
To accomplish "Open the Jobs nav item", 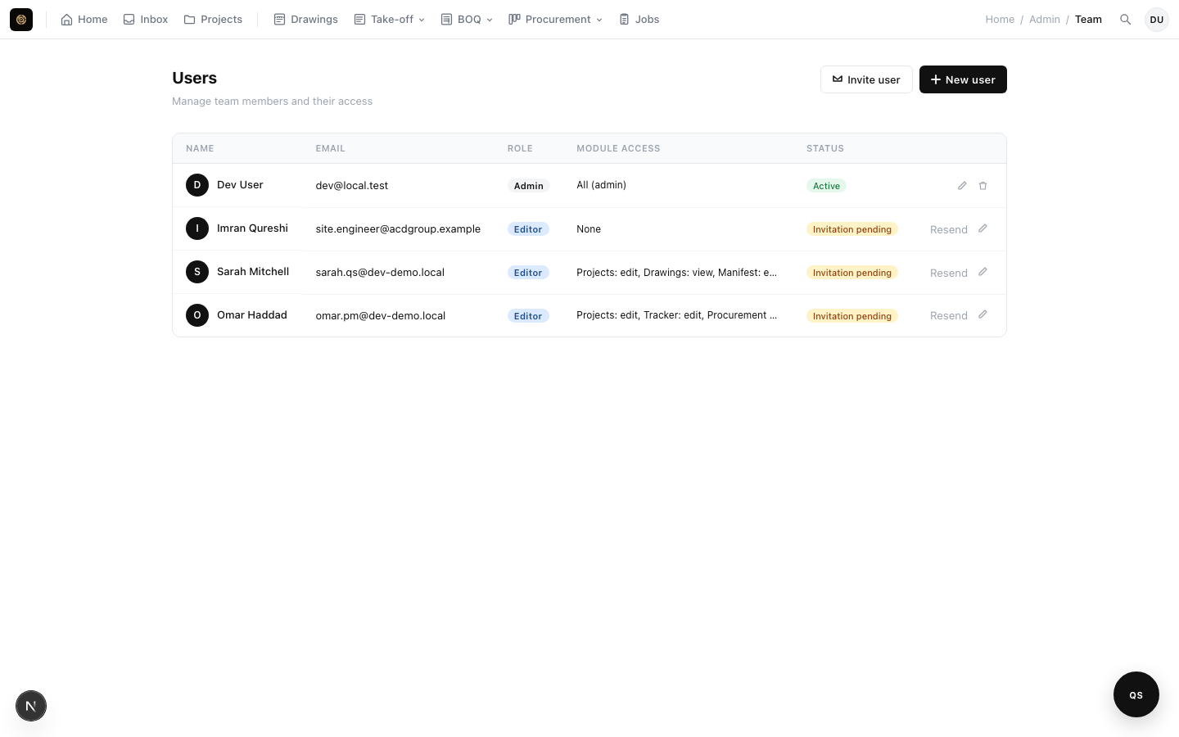I will pyautogui.click(x=639, y=20).
